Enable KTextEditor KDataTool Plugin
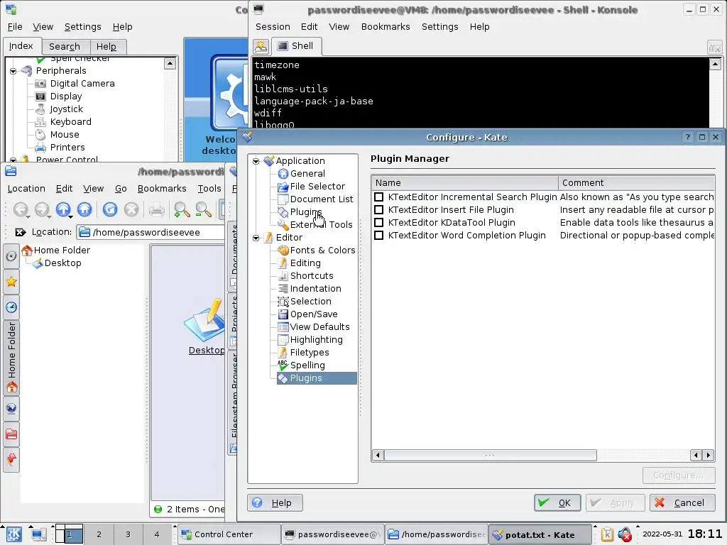727x545 pixels. tap(379, 222)
